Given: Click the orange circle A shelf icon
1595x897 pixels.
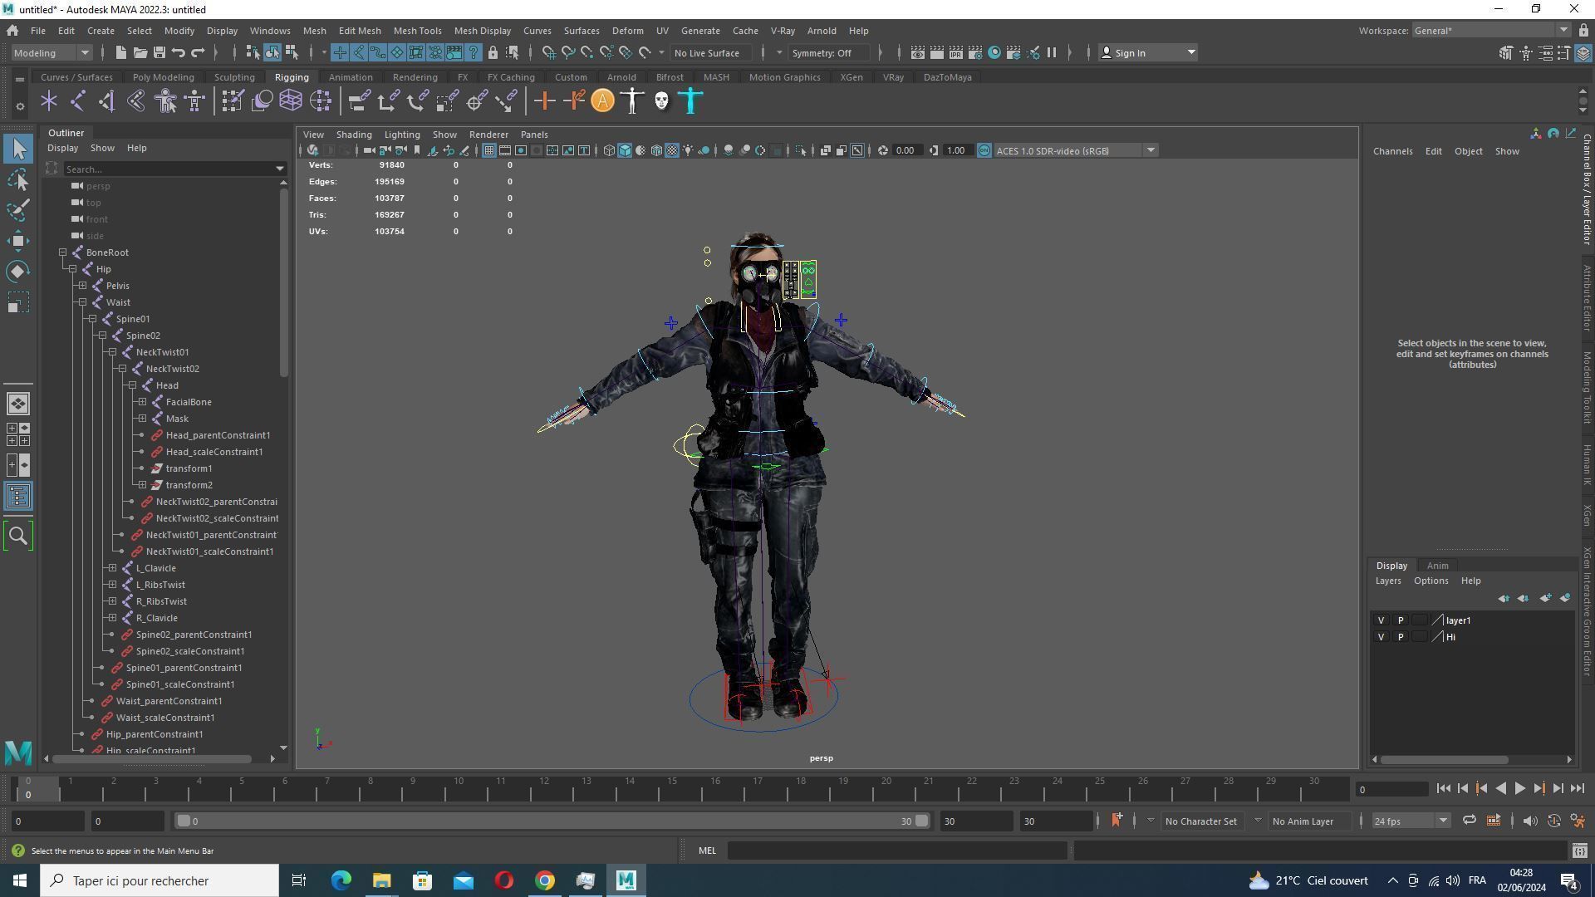Looking at the screenshot, I should point(602,101).
